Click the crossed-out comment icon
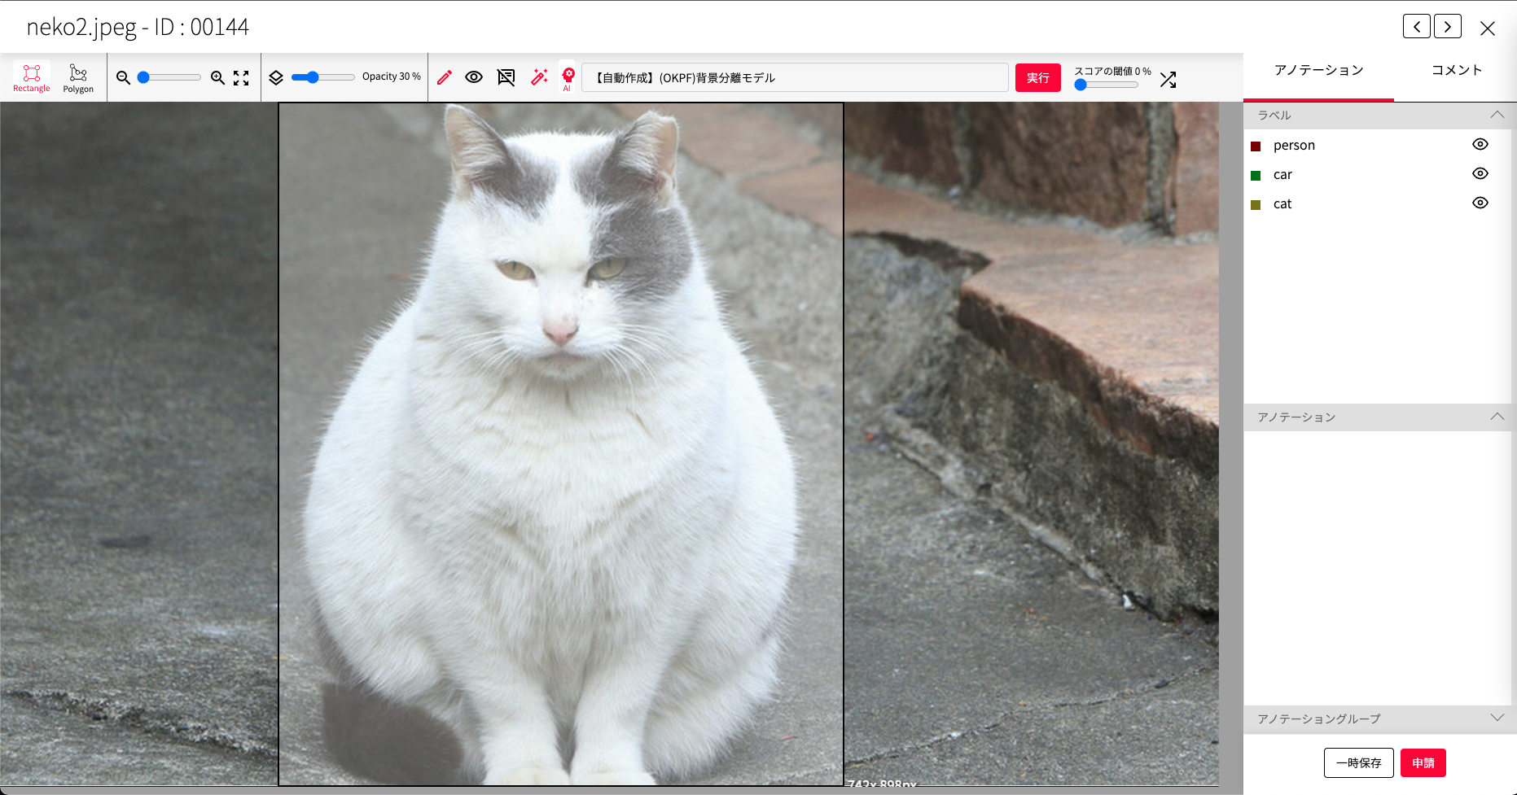Viewport: 1517px width, 795px height. click(506, 77)
